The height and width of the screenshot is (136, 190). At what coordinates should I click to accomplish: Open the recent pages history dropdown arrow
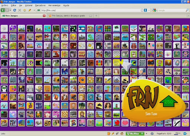coord(10,10)
